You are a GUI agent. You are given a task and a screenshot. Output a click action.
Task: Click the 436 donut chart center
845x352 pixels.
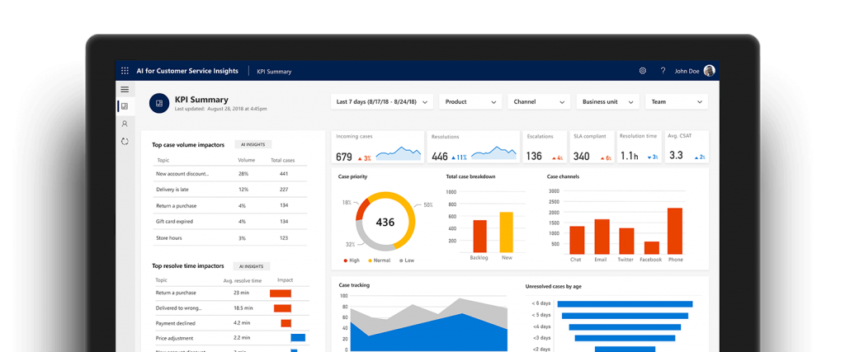385,222
